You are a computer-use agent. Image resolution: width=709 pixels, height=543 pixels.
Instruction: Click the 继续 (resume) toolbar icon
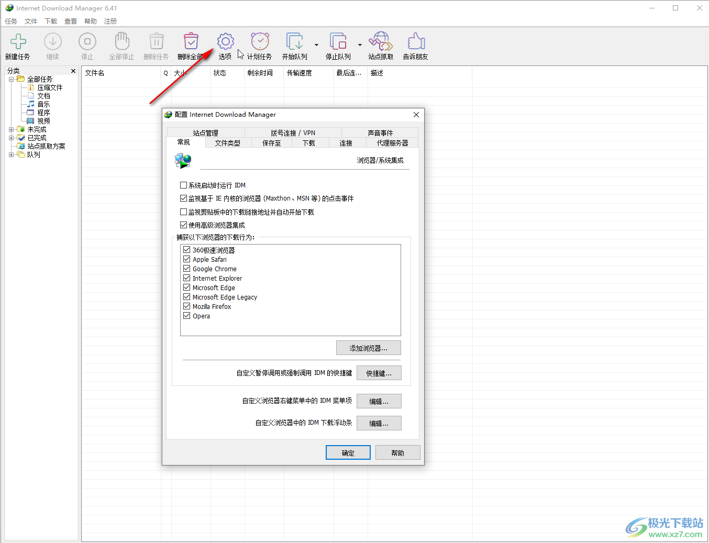tap(52, 41)
